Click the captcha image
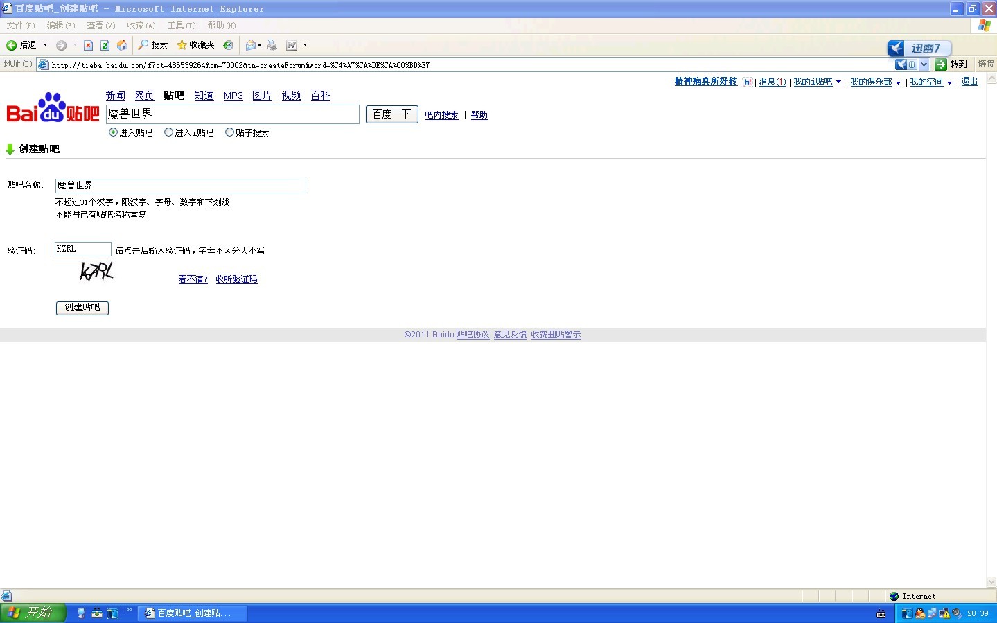Image resolution: width=997 pixels, height=623 pixels. 96,272
